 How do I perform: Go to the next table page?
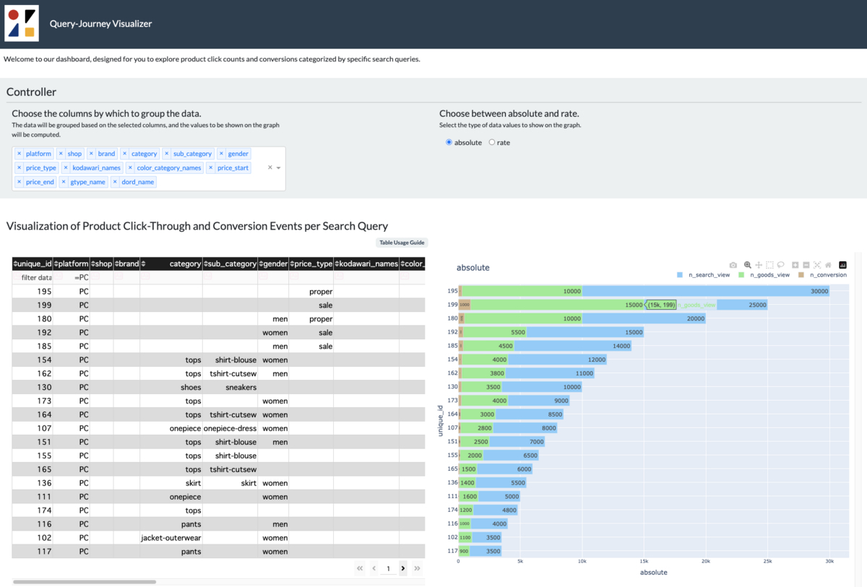click(x=403, y=568)
